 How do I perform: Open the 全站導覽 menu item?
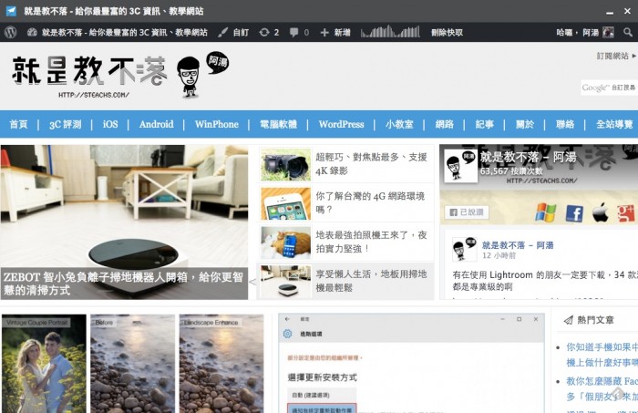(x=614, y=124)
